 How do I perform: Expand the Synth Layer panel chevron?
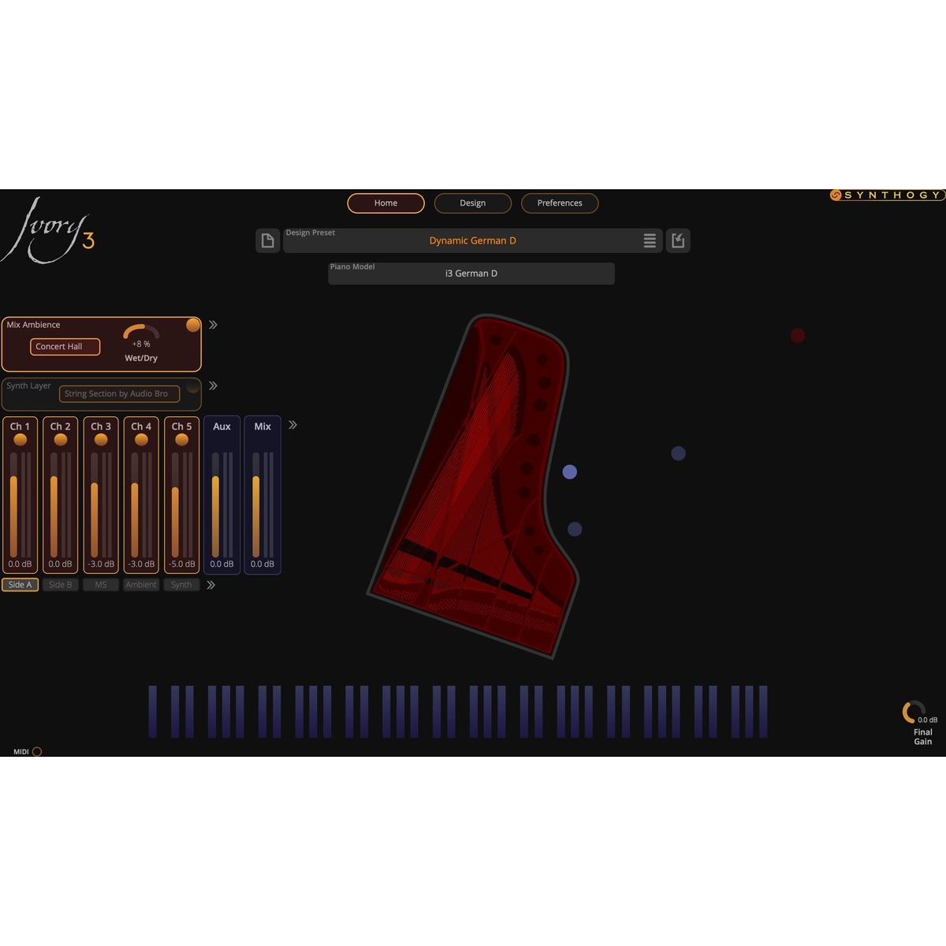click(x=213, y=385)
